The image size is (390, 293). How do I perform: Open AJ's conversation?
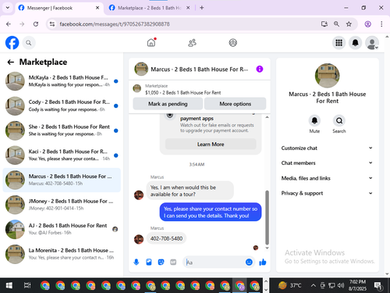point(62,229)
